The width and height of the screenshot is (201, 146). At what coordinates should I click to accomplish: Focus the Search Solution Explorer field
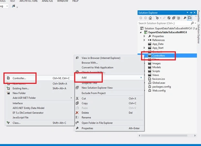pyautogui.click(x=164, y=23)
